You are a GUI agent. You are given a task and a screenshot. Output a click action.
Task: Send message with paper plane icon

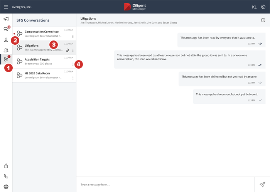click(262, 185)
